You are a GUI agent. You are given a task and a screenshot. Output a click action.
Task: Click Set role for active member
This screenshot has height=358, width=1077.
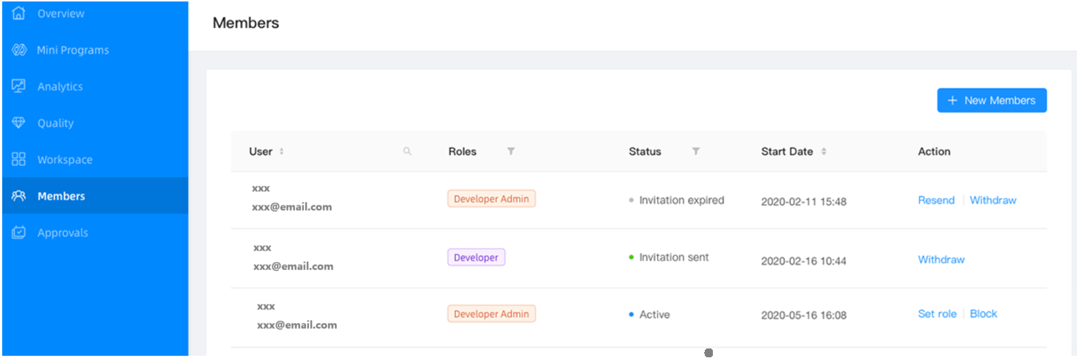[x=937, y=314]
